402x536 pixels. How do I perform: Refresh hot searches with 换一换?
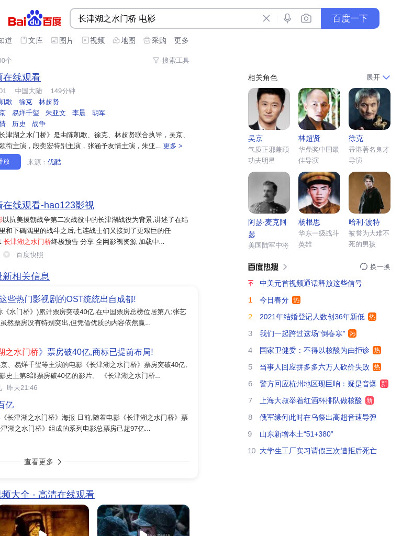(x=375, y=266)
